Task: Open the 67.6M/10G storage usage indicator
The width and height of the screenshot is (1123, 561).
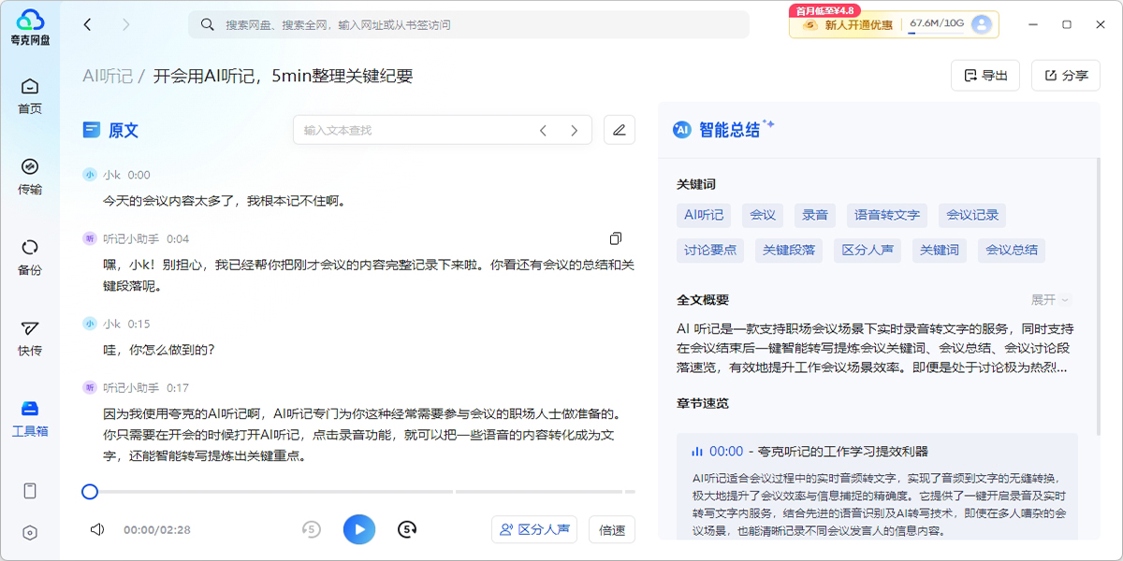Action: (x=937, y=23)
